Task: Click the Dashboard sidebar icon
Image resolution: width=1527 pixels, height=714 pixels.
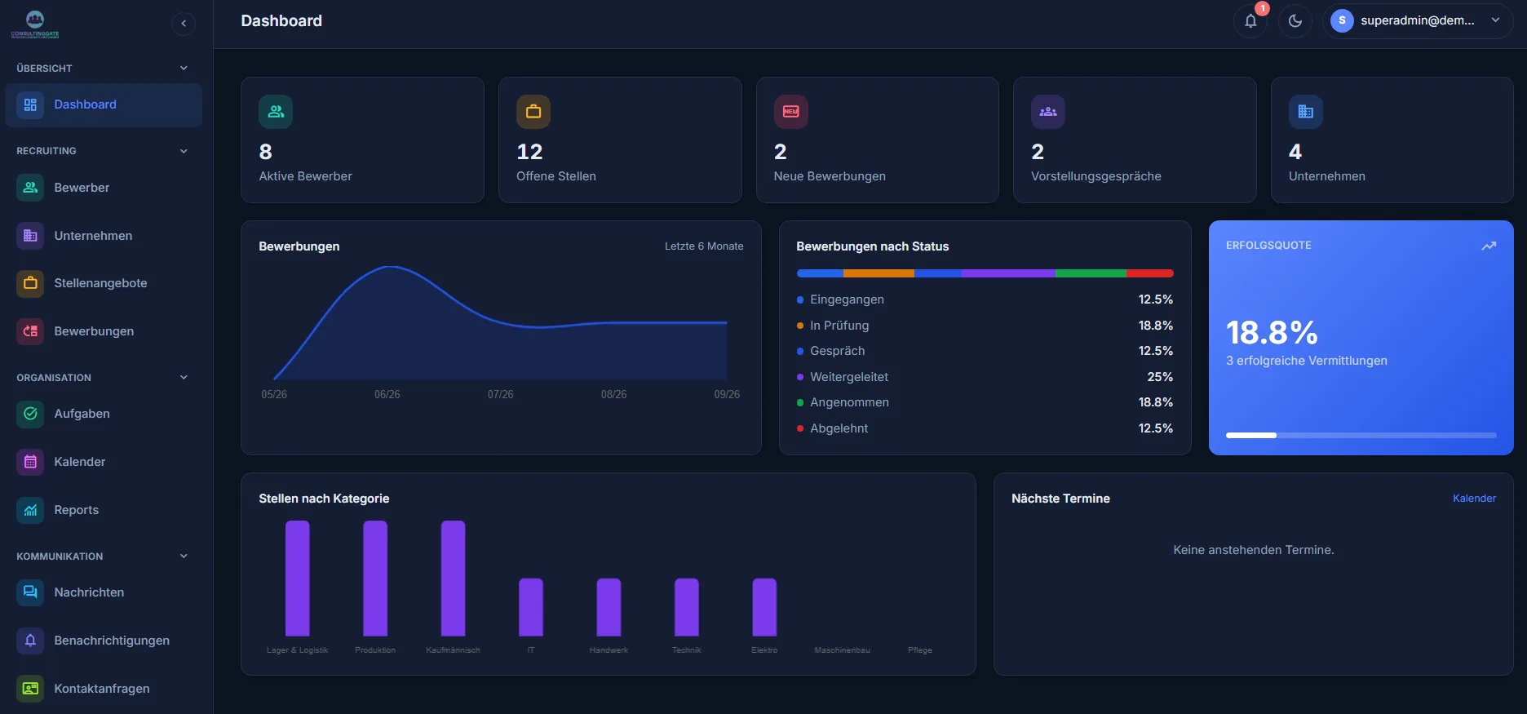Action: [x=30, y=104]
